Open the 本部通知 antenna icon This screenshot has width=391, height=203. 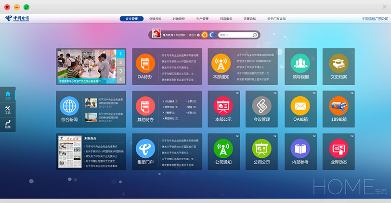click(221, 63)
